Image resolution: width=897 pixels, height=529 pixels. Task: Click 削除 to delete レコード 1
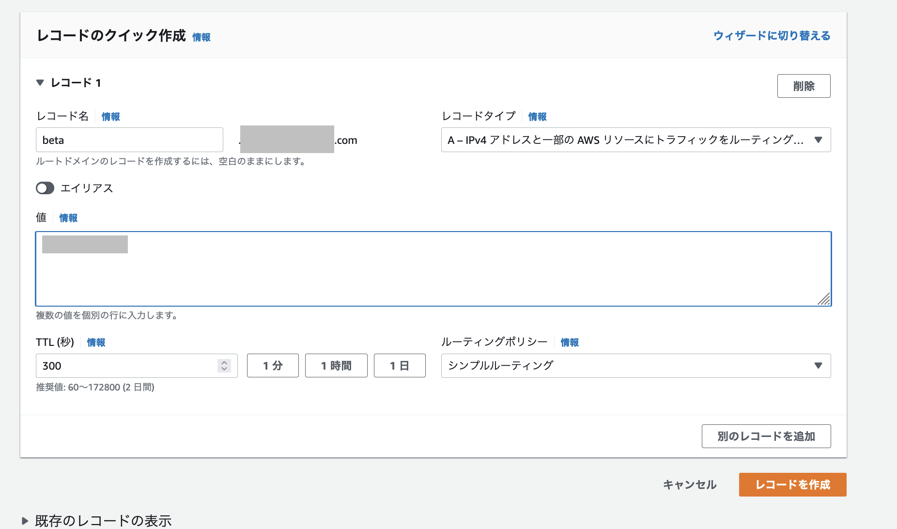click(x=804, y=86)
